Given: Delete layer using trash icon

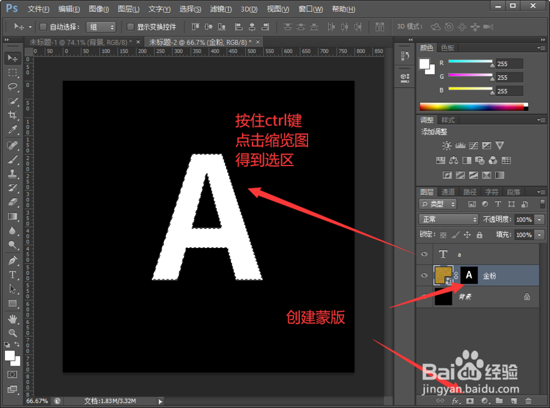Looking at the screenshot, I should point(529,401).
